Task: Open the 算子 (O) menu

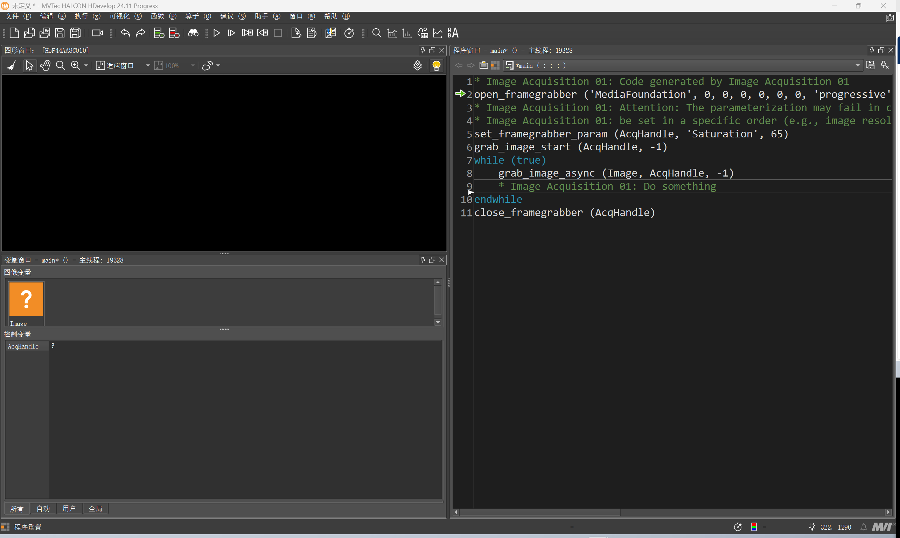Action: 198,16
